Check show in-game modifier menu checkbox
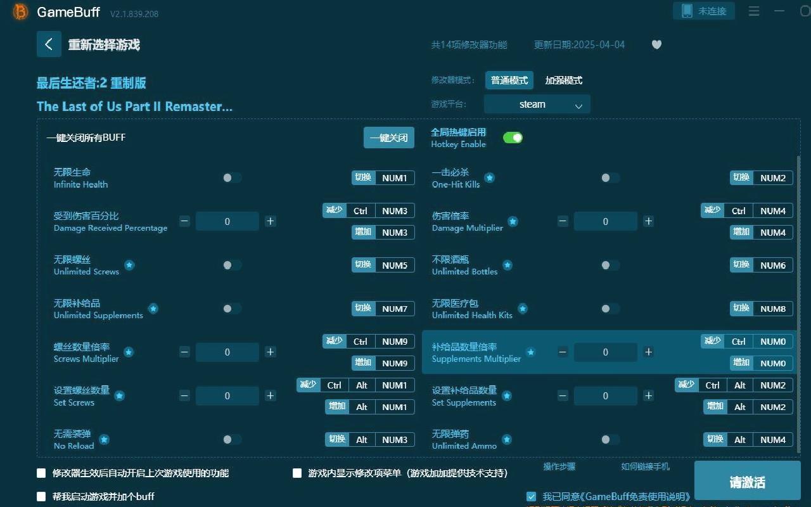The width and height of the screenshot is (811, 507). (x=297, y=473)
